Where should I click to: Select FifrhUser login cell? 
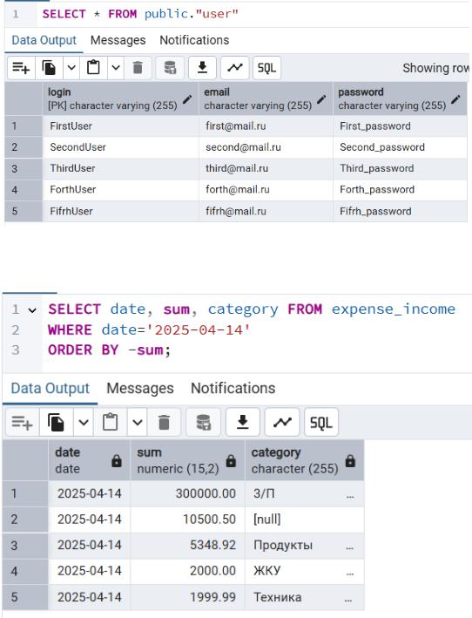[120, 211]
